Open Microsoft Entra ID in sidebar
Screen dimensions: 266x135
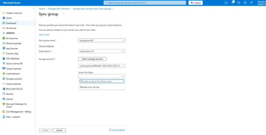[x=14, y=89]
